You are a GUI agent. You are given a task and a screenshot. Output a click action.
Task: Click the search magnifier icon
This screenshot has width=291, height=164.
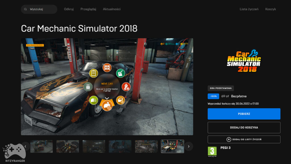[25, 9]
